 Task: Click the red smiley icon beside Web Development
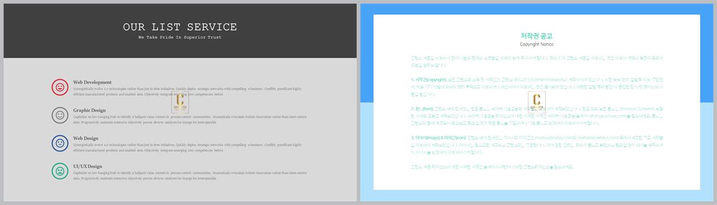click(x=60, y=87)
